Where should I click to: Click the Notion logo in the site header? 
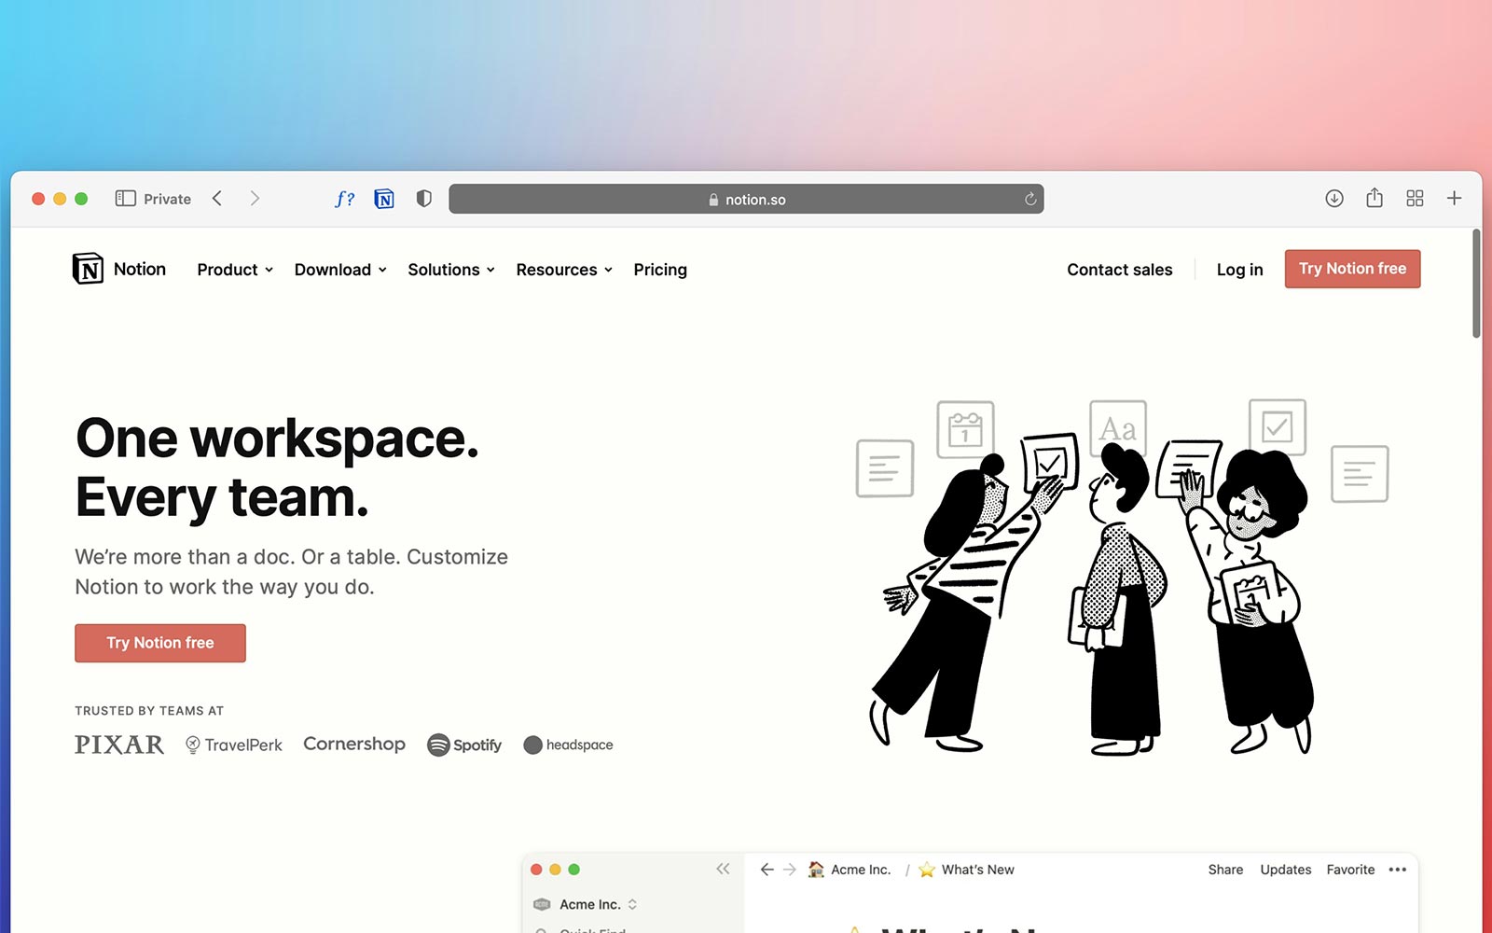[119, 269]
